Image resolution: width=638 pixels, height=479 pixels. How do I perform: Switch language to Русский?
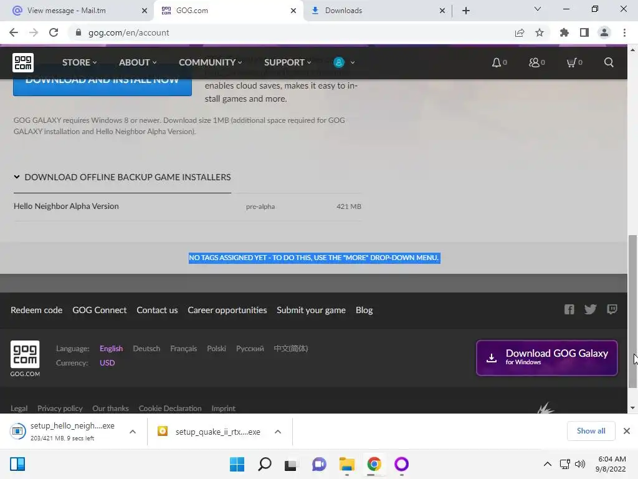tap(250, 349)
